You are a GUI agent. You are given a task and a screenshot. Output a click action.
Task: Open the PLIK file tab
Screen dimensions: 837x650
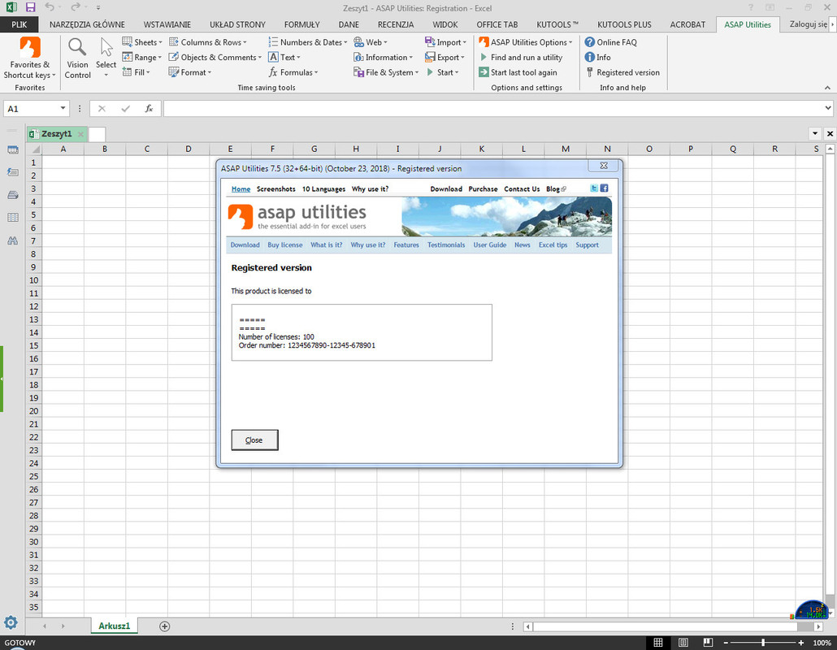(x=20, y=24)
